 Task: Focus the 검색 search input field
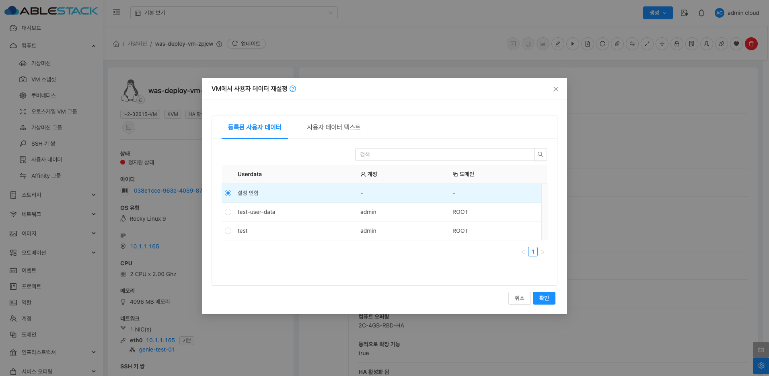click(444, 154)
